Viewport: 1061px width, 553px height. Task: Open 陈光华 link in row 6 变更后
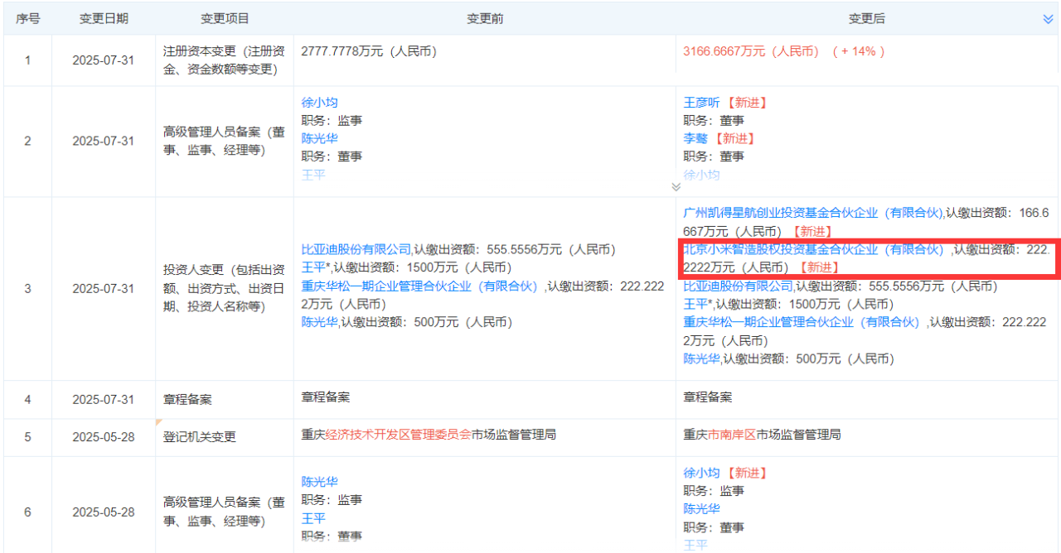point(702,509)
